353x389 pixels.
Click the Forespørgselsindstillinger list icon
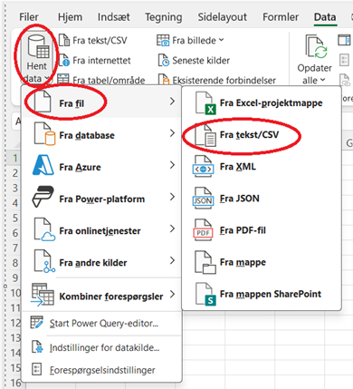(x=37, y=369)
